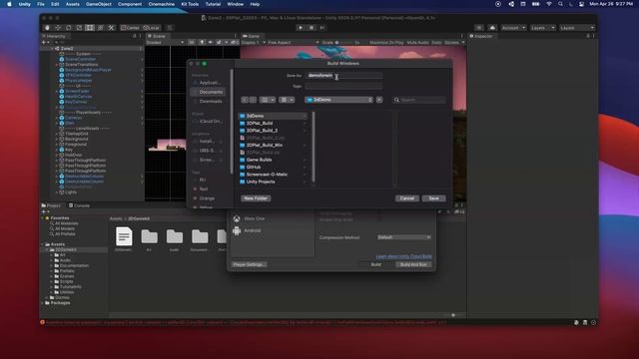Click Build And Run button
Screen dimensions: 639x359
[x=413, y=264]
